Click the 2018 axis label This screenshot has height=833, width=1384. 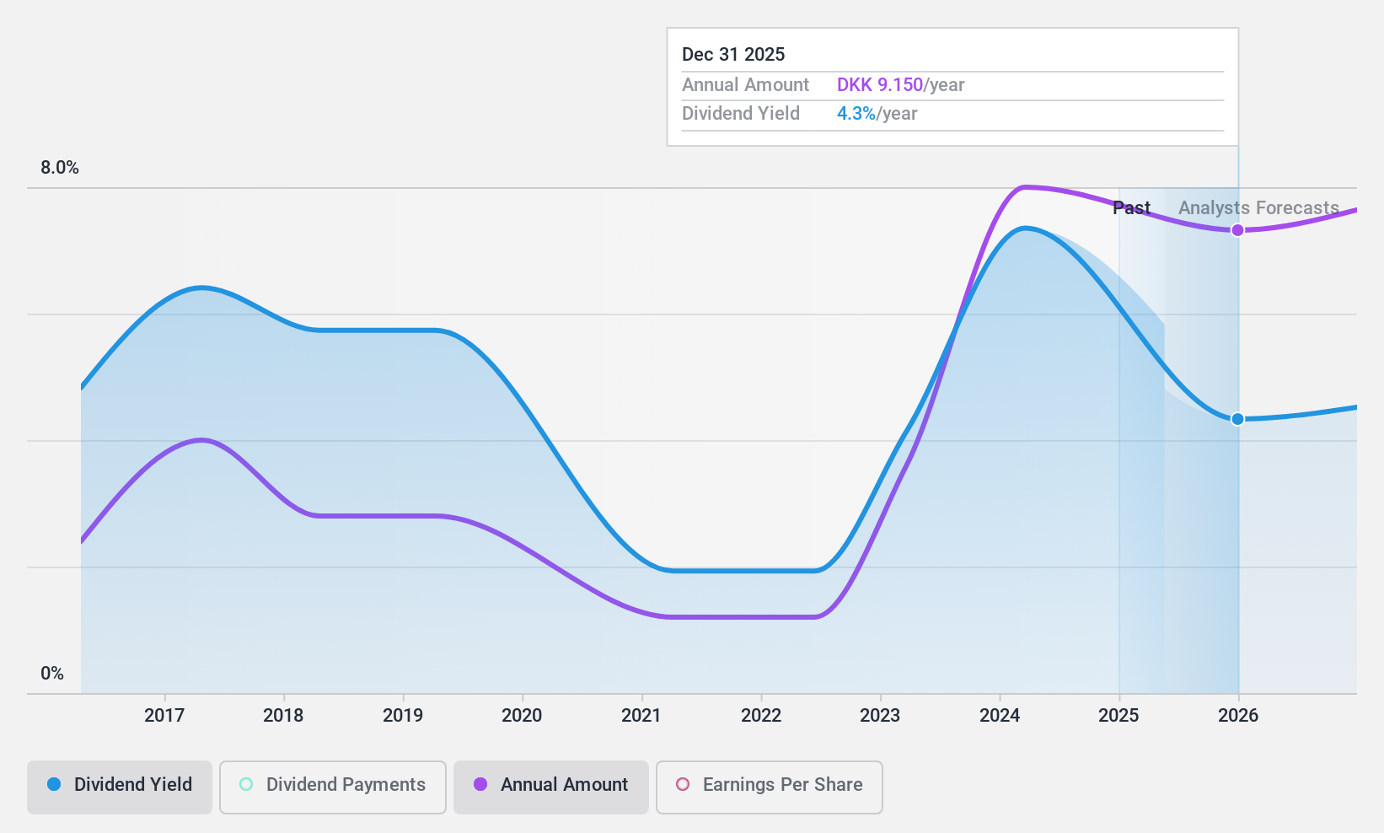pyautogui.click(x=283, y=716)
